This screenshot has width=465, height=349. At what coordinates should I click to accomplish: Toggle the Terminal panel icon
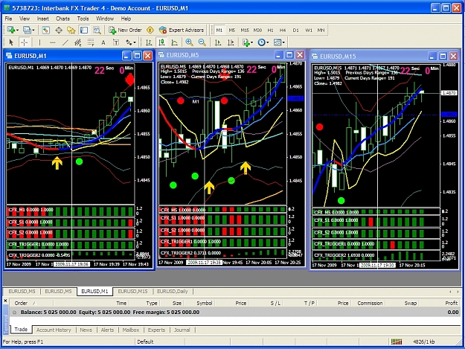coord(84,30)
